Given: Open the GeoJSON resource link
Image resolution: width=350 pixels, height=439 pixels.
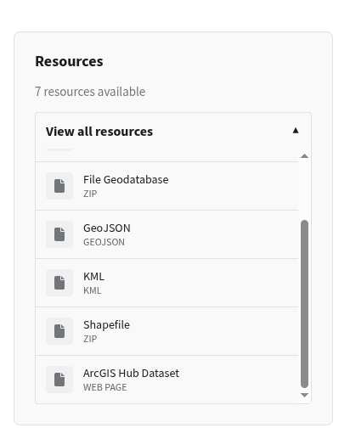Looking at the screenshot, I should pyautogui.click(x=107, y=228).
